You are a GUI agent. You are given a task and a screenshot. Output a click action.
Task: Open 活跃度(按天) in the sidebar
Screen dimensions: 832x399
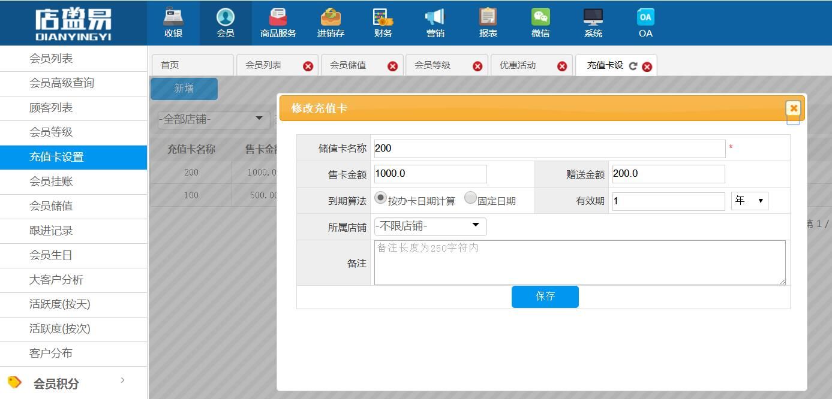pos(73,304)
